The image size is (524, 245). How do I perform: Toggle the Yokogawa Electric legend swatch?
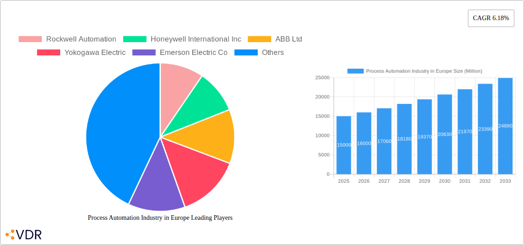click(48, 53)
